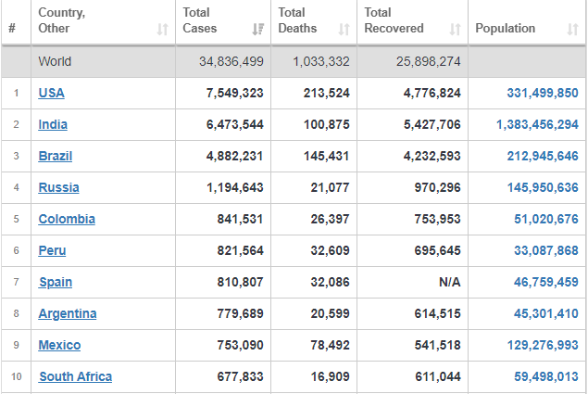This screenshot has height=394, width=588.
Task: Open the Russia country link
Action: pyautogui.click(x=58, y=187)
